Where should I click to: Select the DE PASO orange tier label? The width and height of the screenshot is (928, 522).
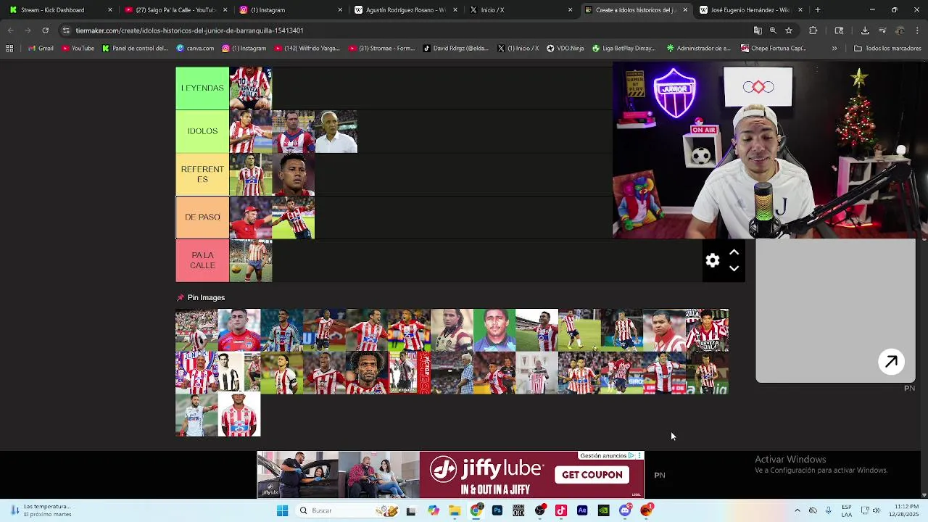tap(202, 217)
